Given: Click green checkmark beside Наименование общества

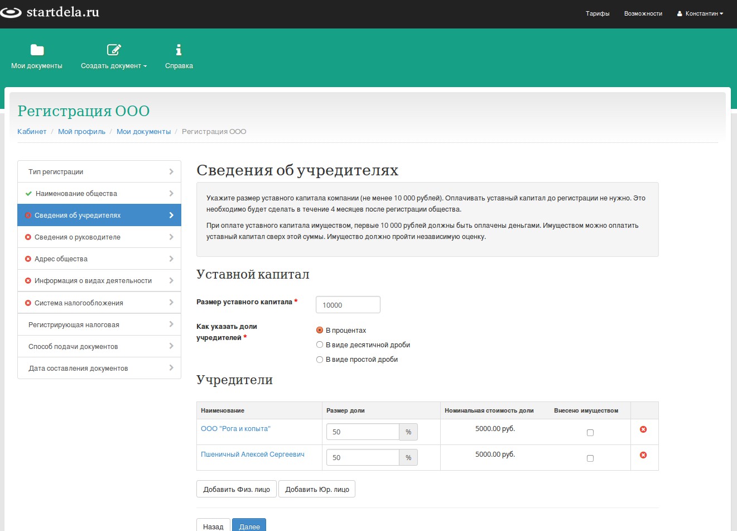Looking at the screenshot, I should coord(28,194).
